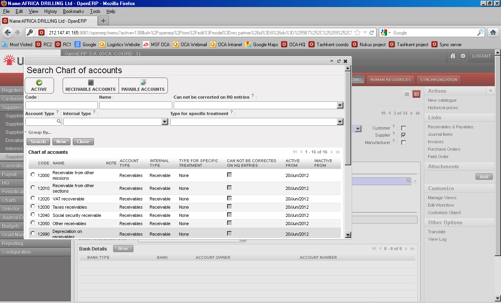Click the home icon next to Logout

click(x=453, y=56)
